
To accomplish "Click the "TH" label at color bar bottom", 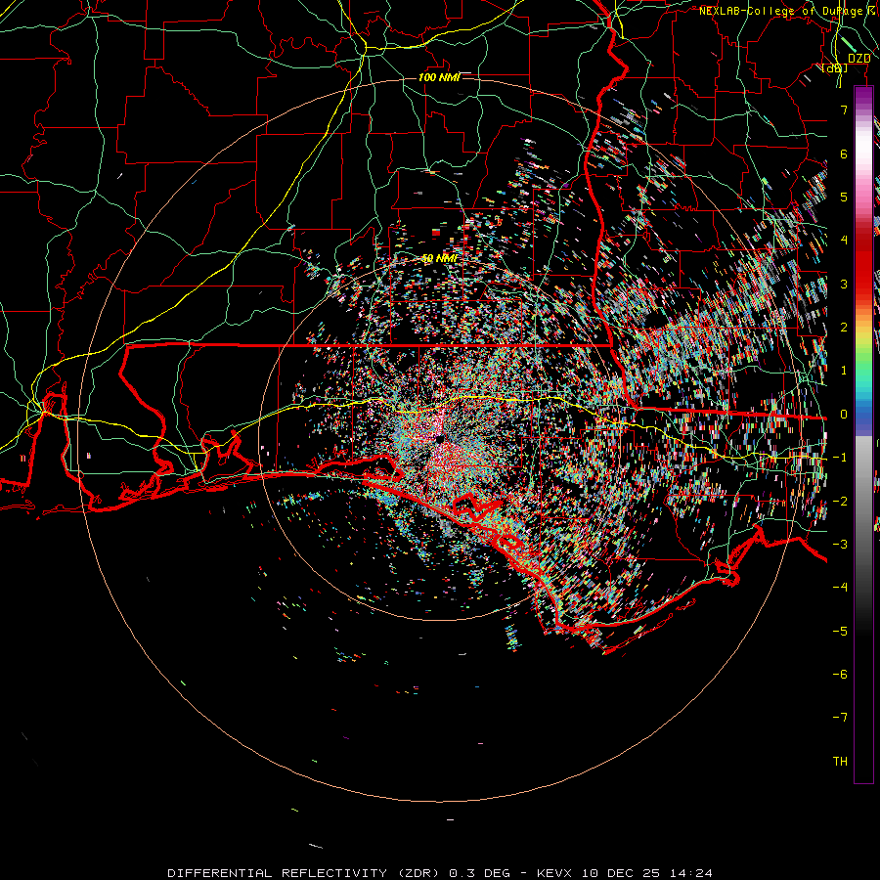I will click(840, 762).
